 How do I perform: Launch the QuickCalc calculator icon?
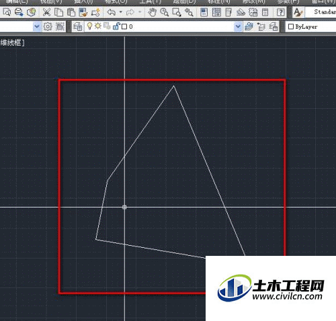click(265, 12)
